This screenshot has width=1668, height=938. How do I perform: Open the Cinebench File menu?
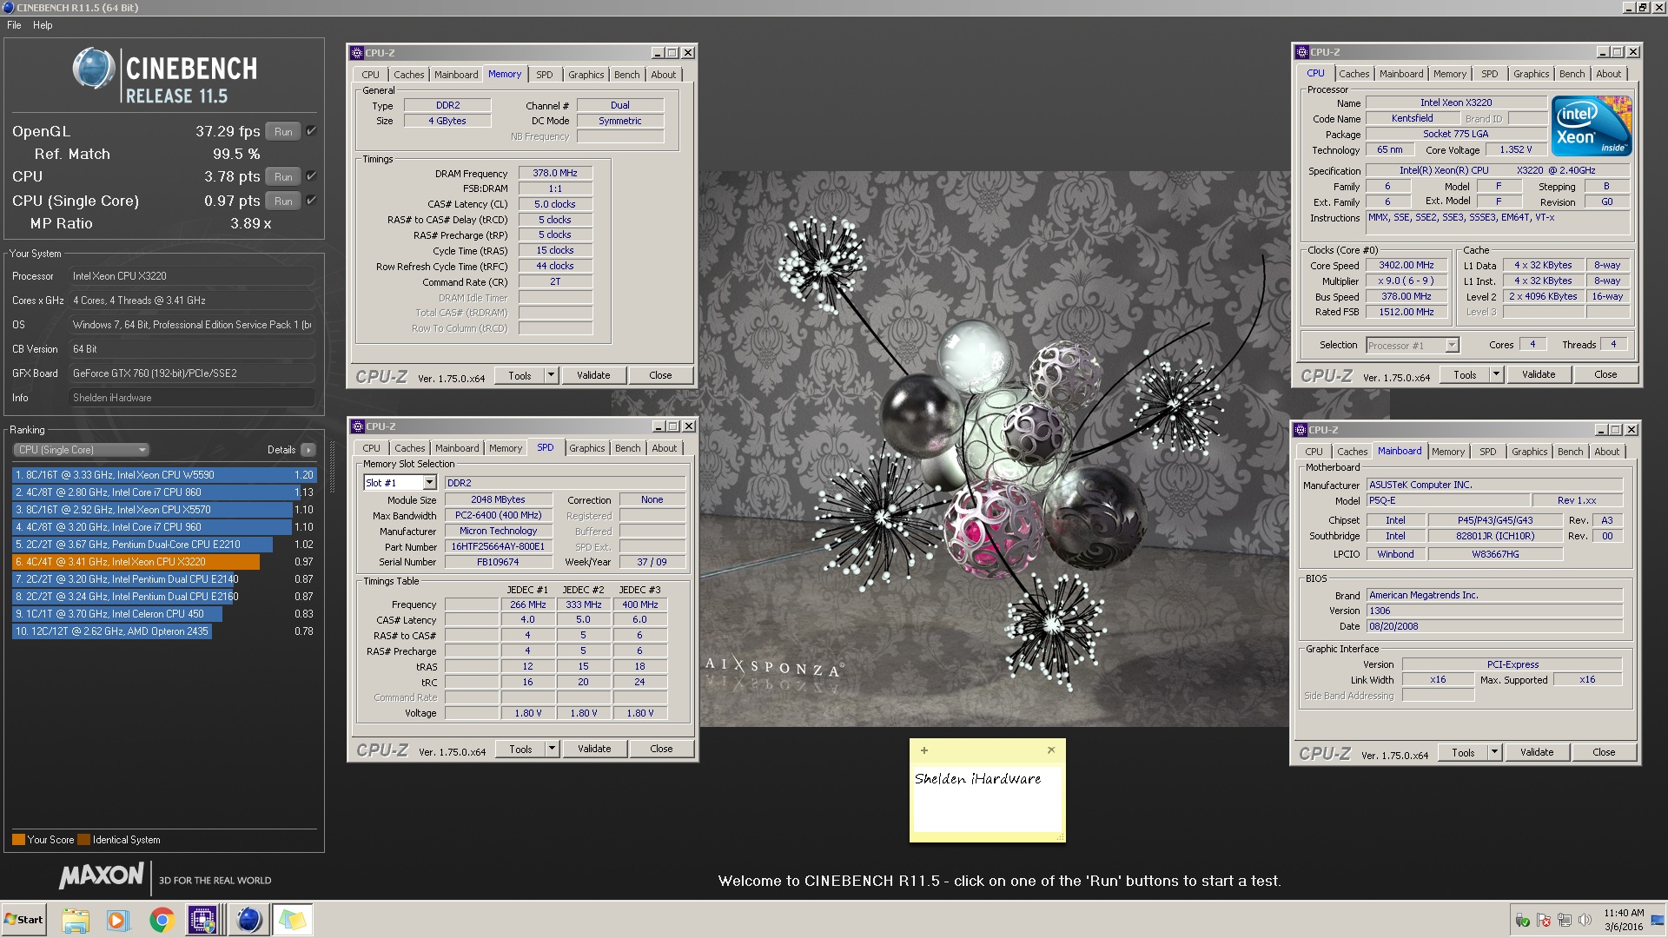tap(14, 25)
